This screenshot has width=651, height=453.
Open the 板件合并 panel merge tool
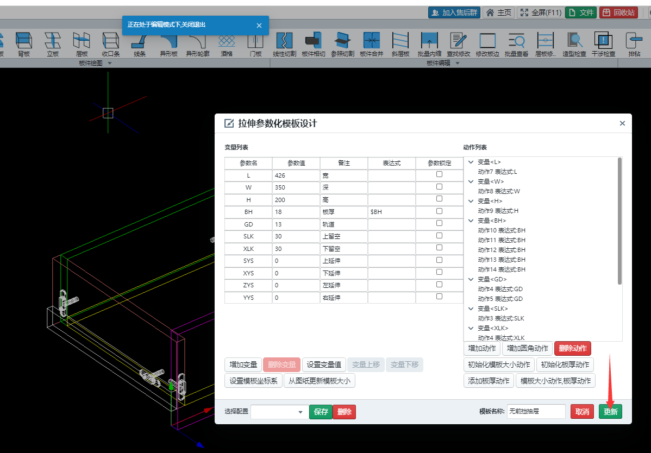point(372,43)
